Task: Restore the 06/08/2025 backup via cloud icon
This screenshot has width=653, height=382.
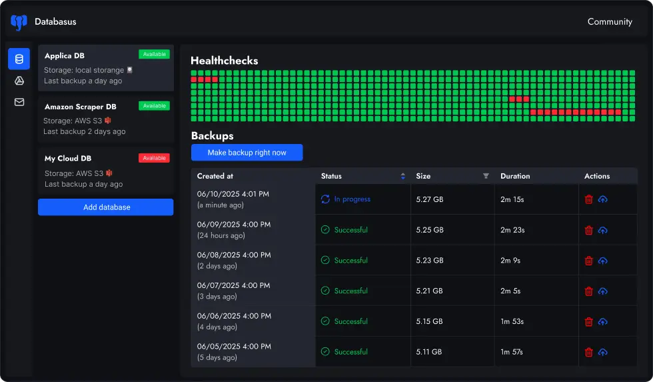Action: point(603,261)
